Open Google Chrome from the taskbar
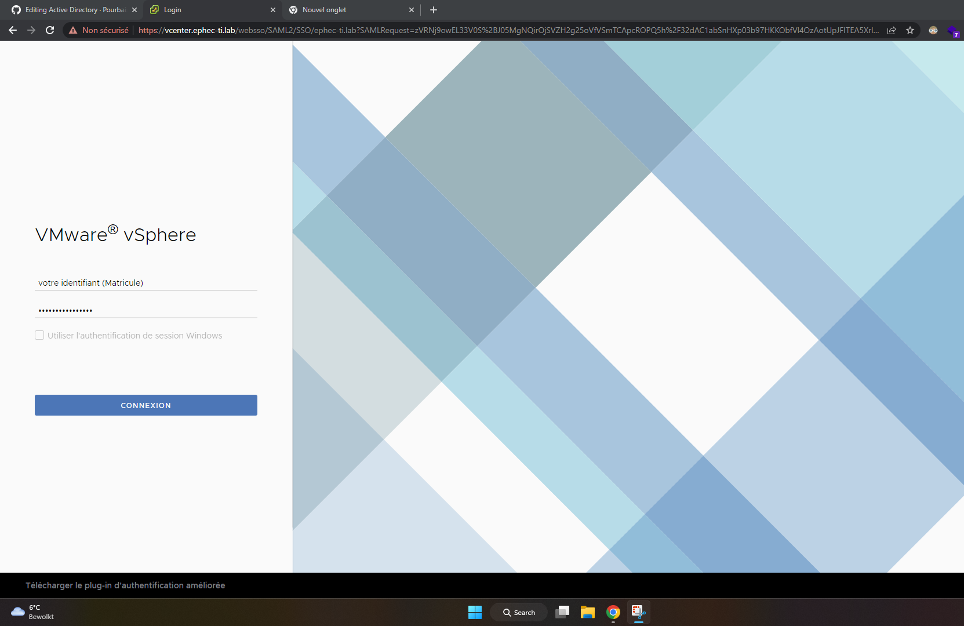The width and height of the screenshot is (964, 626). tap(613, 612)
